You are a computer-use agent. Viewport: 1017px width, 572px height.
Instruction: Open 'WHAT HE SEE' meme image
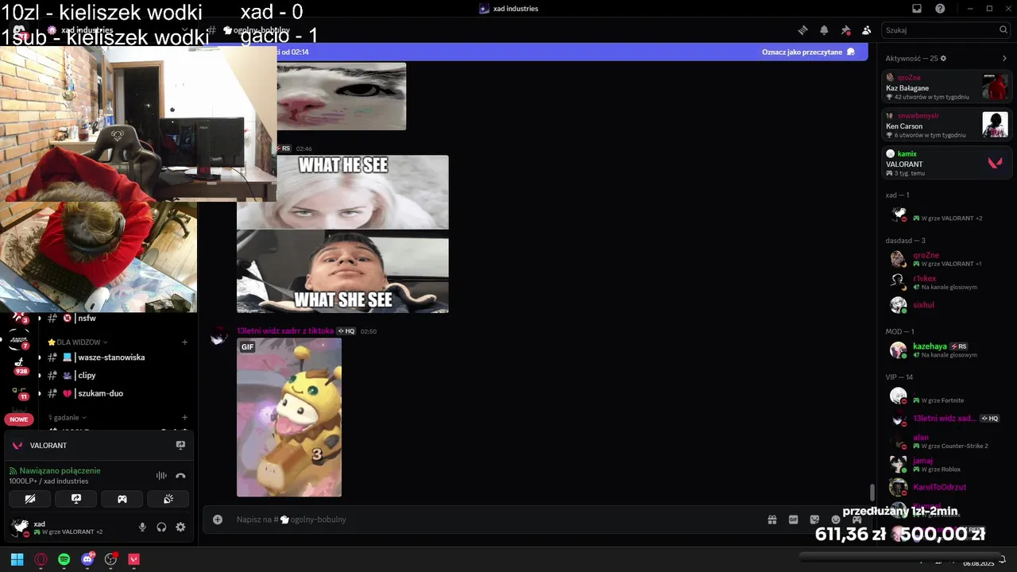click(x=342, y=191)
